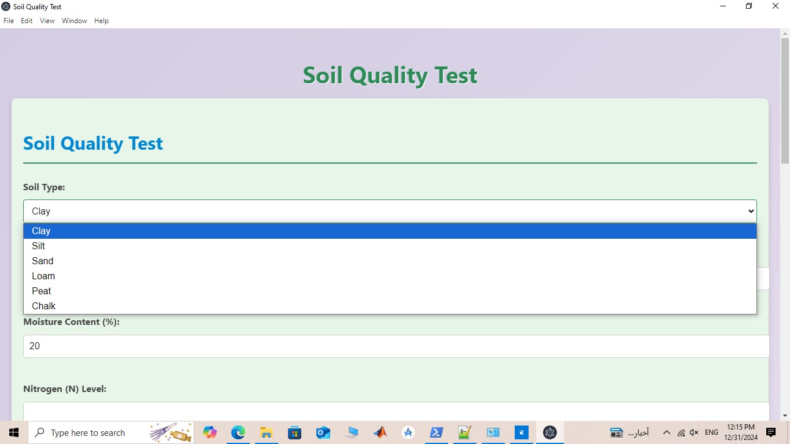Open Copilot from the taskbar
This screenshot has width=790, height=444.
(209, 432)
